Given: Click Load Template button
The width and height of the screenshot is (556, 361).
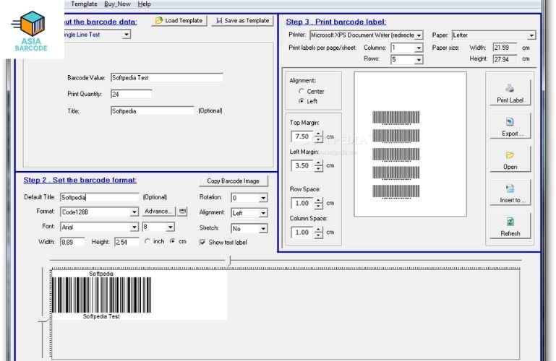Looking at the screenshot, I should pyautogui.click(x=179, y=21).
